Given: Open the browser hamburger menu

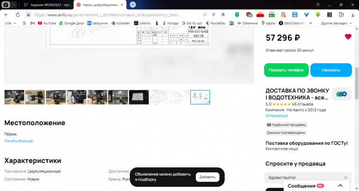Looking at the screenshot, I should pyautogui.click(x=318, y=5).
